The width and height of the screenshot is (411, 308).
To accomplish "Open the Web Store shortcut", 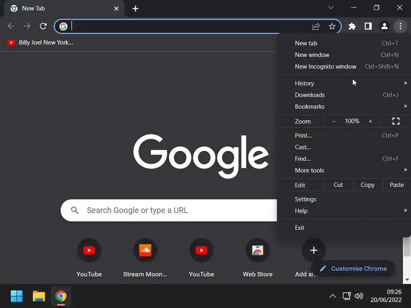I will [x=258, y=258].
